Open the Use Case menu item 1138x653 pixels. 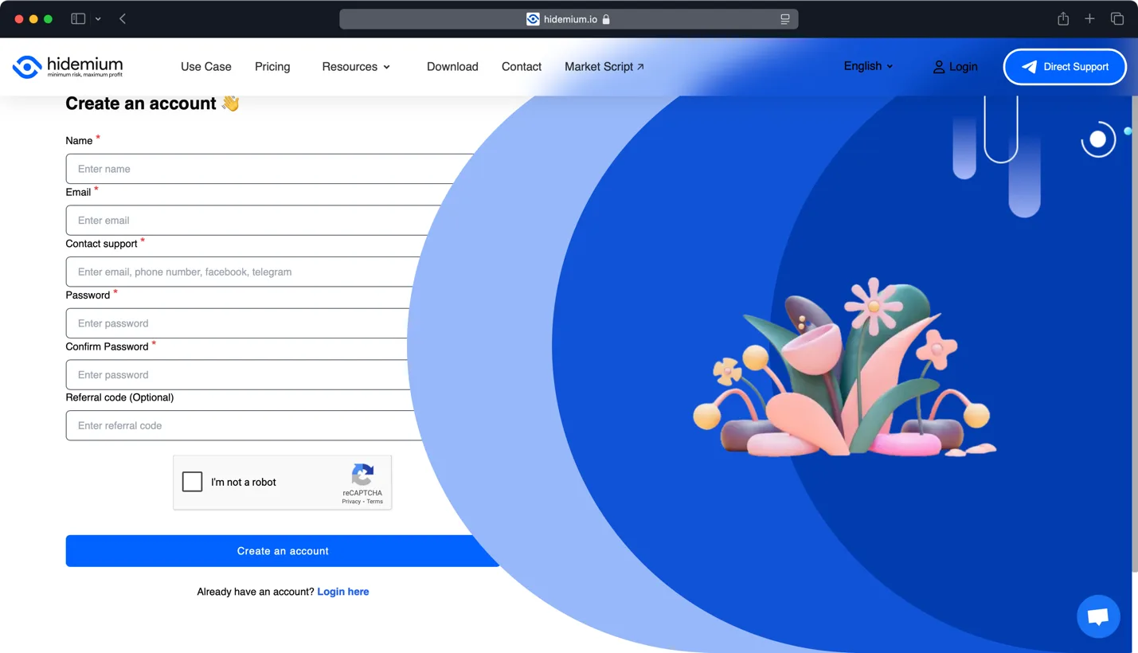point(205,67)
